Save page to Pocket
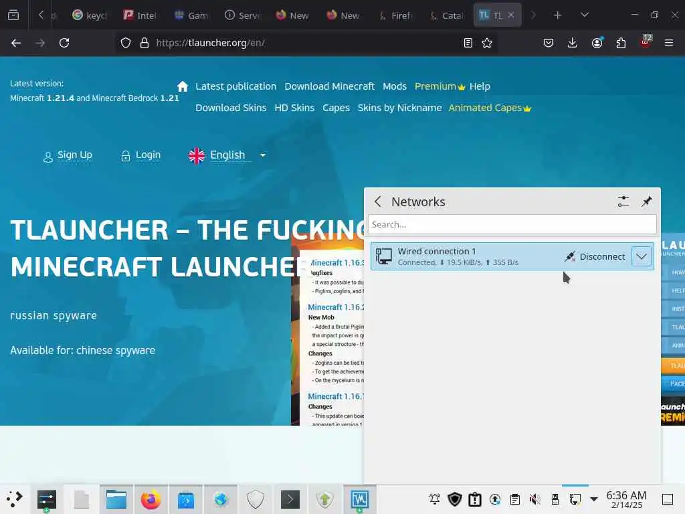 point(549,43)
